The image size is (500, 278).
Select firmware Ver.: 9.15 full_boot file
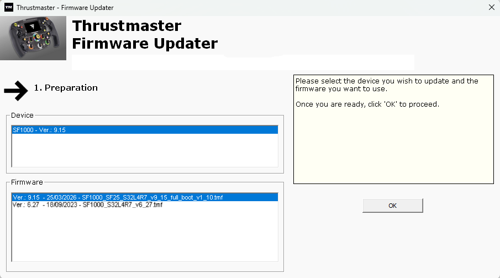tap(117, 197)
